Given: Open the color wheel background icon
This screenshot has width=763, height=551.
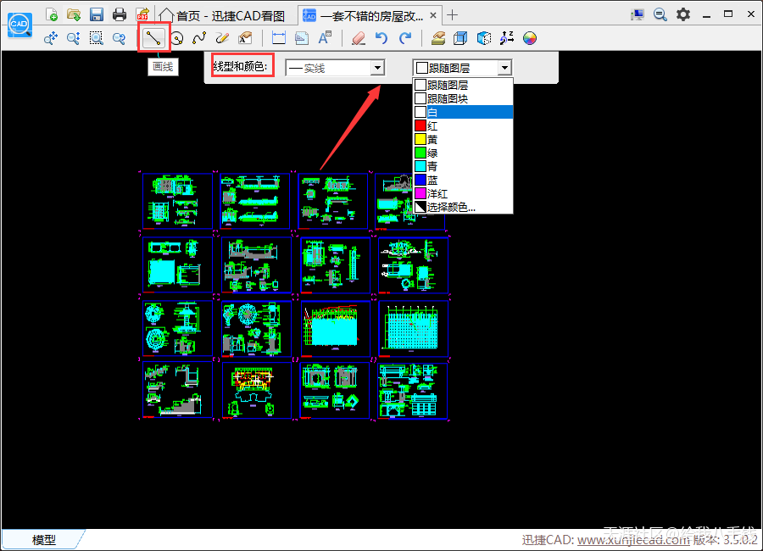Looking at the screenshot, I should [x=530, y=38].
